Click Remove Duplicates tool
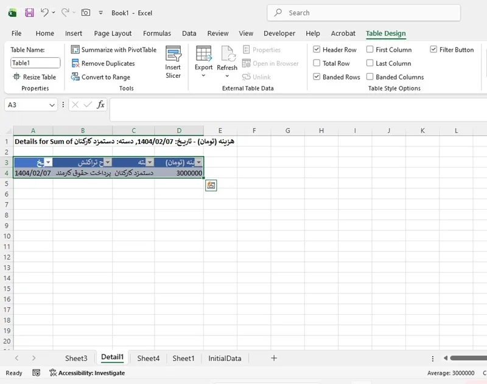The image size is (487, 384). pos(103,63)
